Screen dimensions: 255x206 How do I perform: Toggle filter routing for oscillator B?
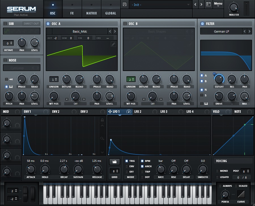pyautogui.click(x=202, y=81)
